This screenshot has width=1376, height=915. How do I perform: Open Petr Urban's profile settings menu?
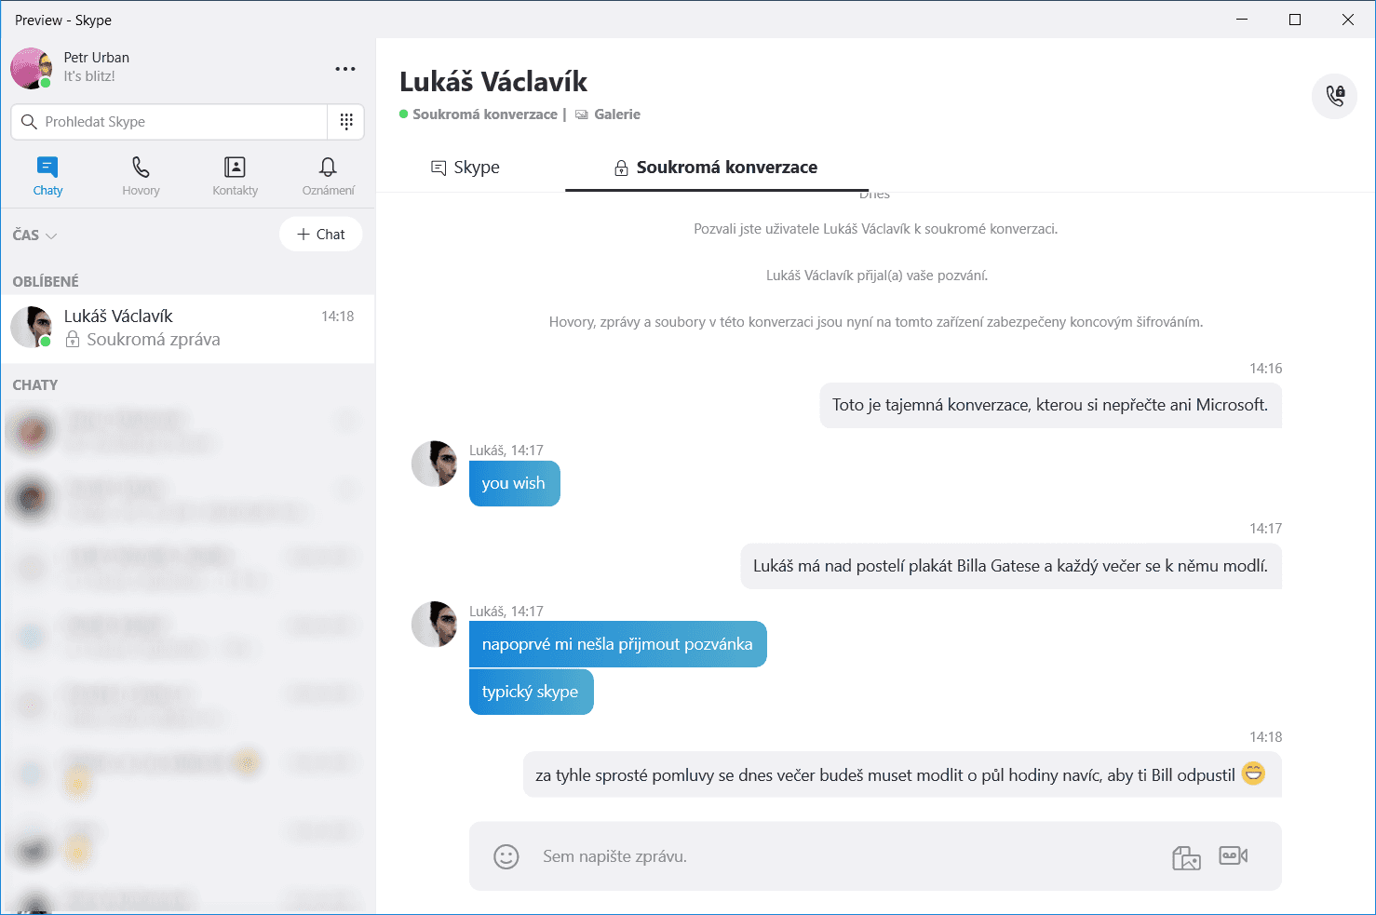click(345, 69)
